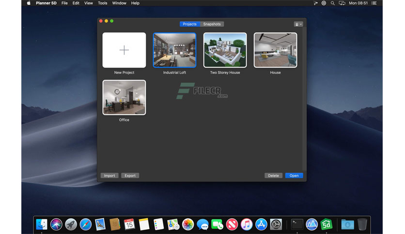Open the Tools menu
405x234 pixels.
point(103,3)
